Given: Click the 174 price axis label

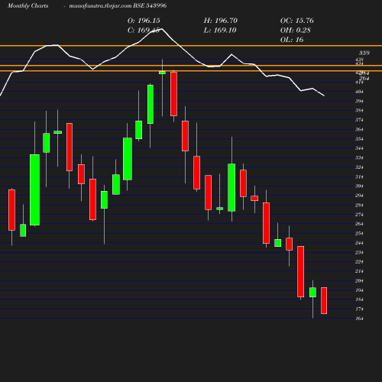Looking at the screenshot, I should (359, 309).
